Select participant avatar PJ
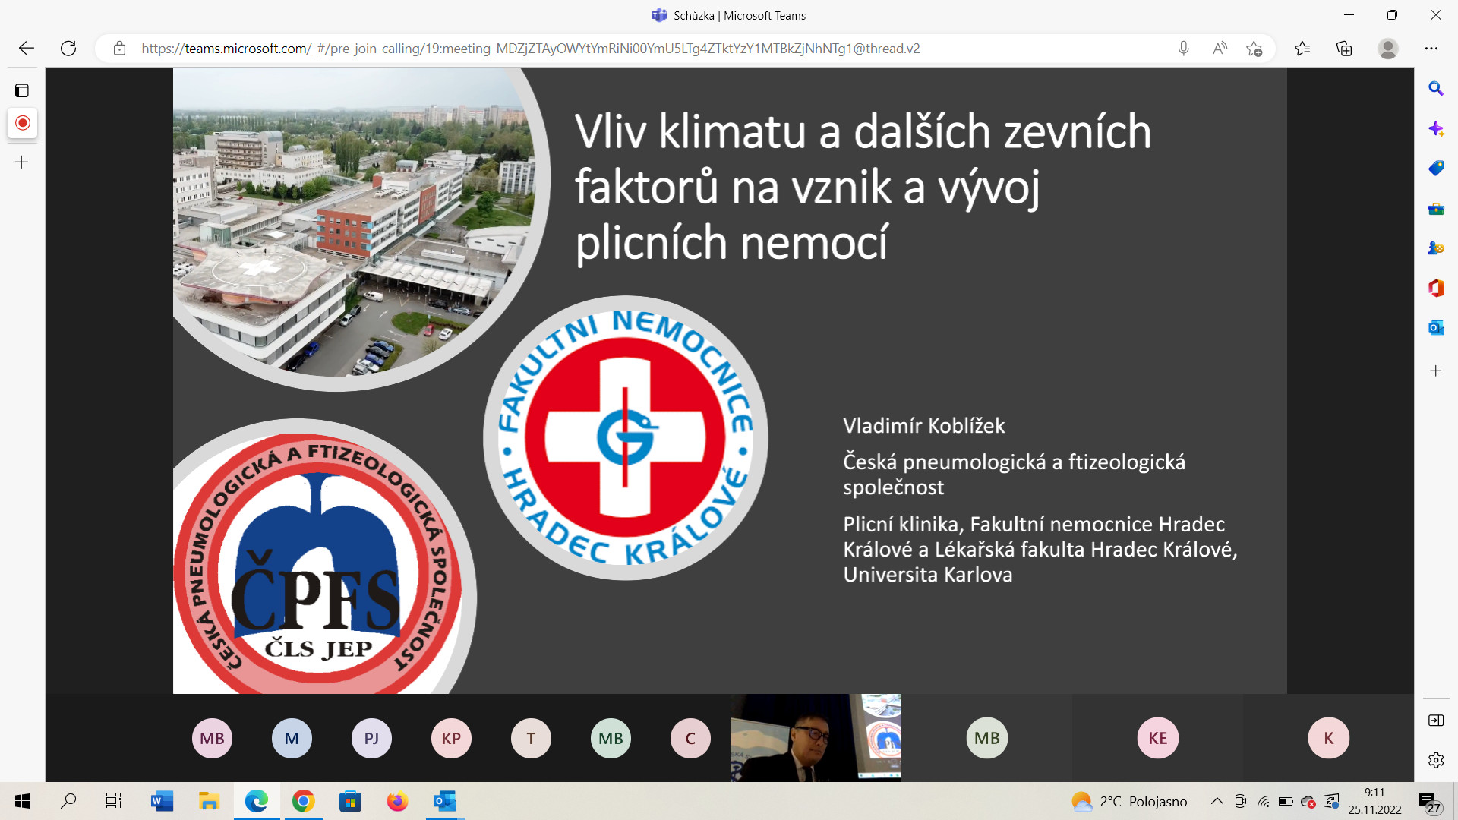1458x820 pixels. [x=371, y=738]
